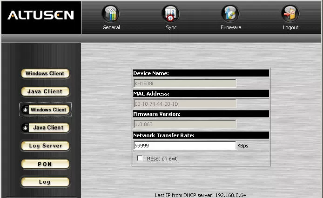Screen dimensions: 323x198
Task: Select the Logout label text
Action: click(290, 27)
